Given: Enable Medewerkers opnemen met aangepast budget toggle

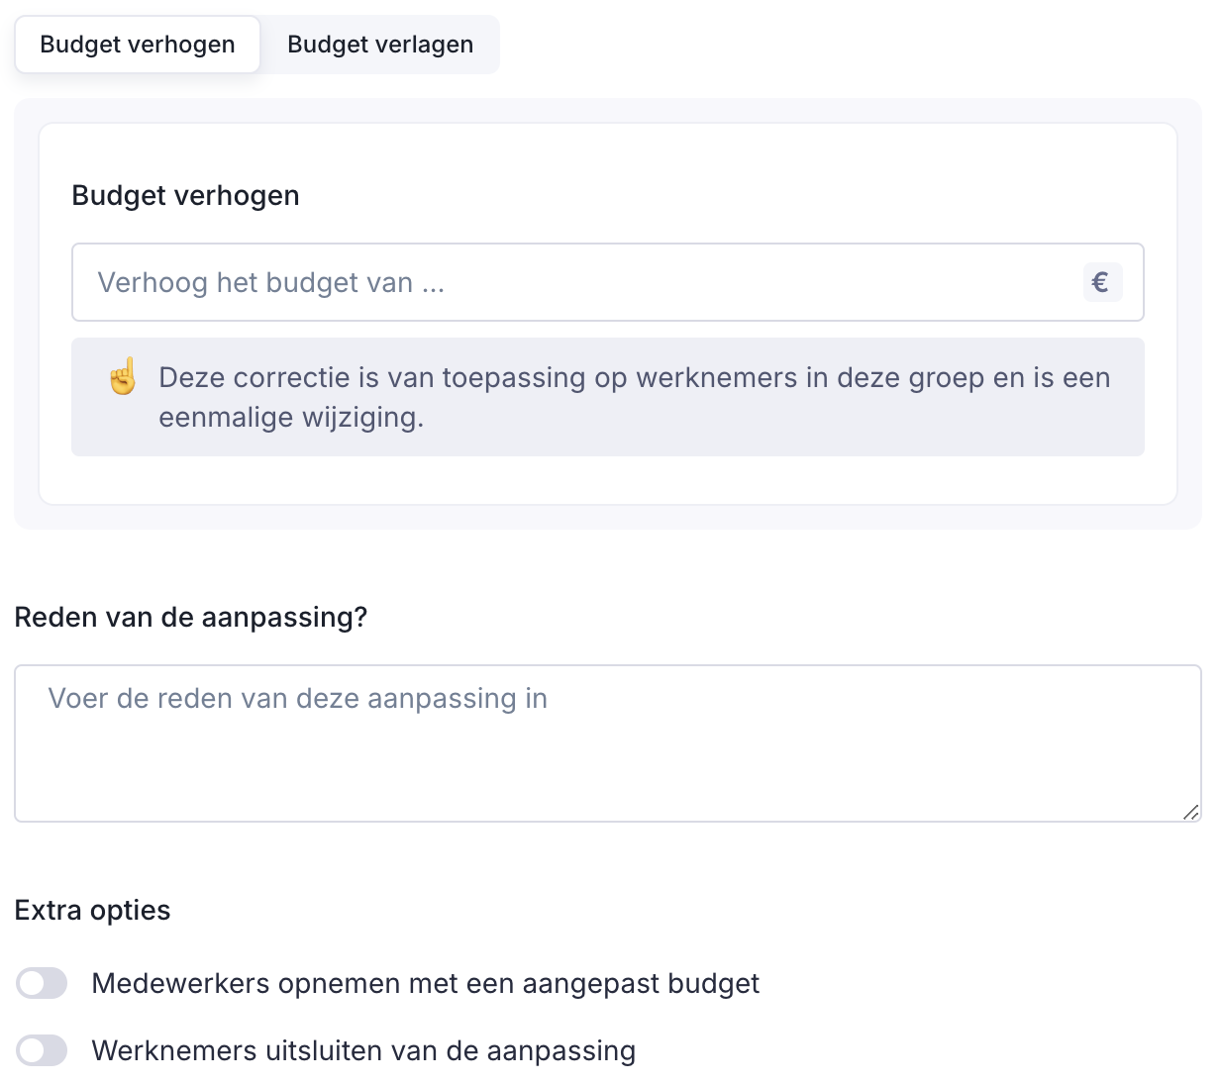Looking at the screenshot, I should 42,983.
